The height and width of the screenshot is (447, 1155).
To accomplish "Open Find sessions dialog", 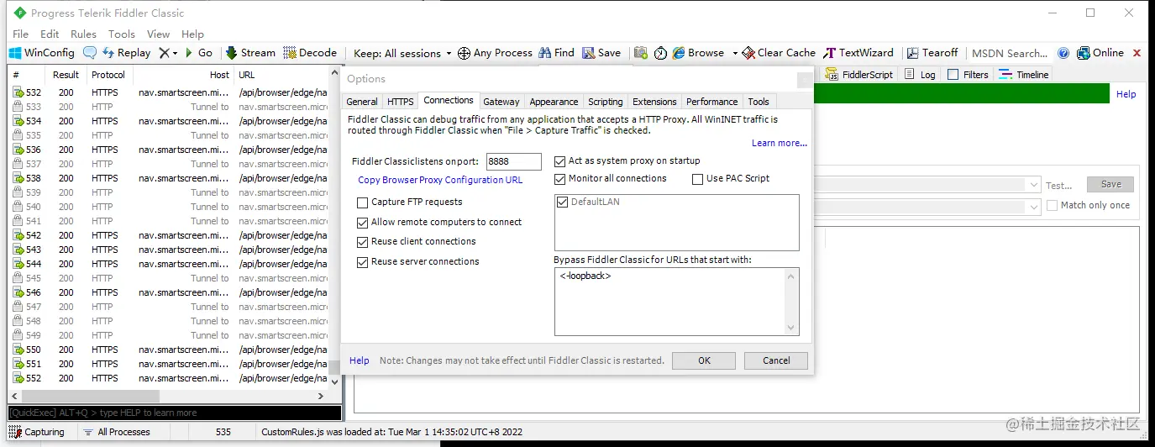I will (x=557, y=52).
